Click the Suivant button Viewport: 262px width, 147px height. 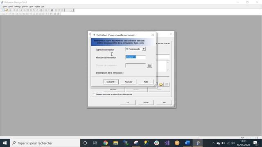pos(111,82)
